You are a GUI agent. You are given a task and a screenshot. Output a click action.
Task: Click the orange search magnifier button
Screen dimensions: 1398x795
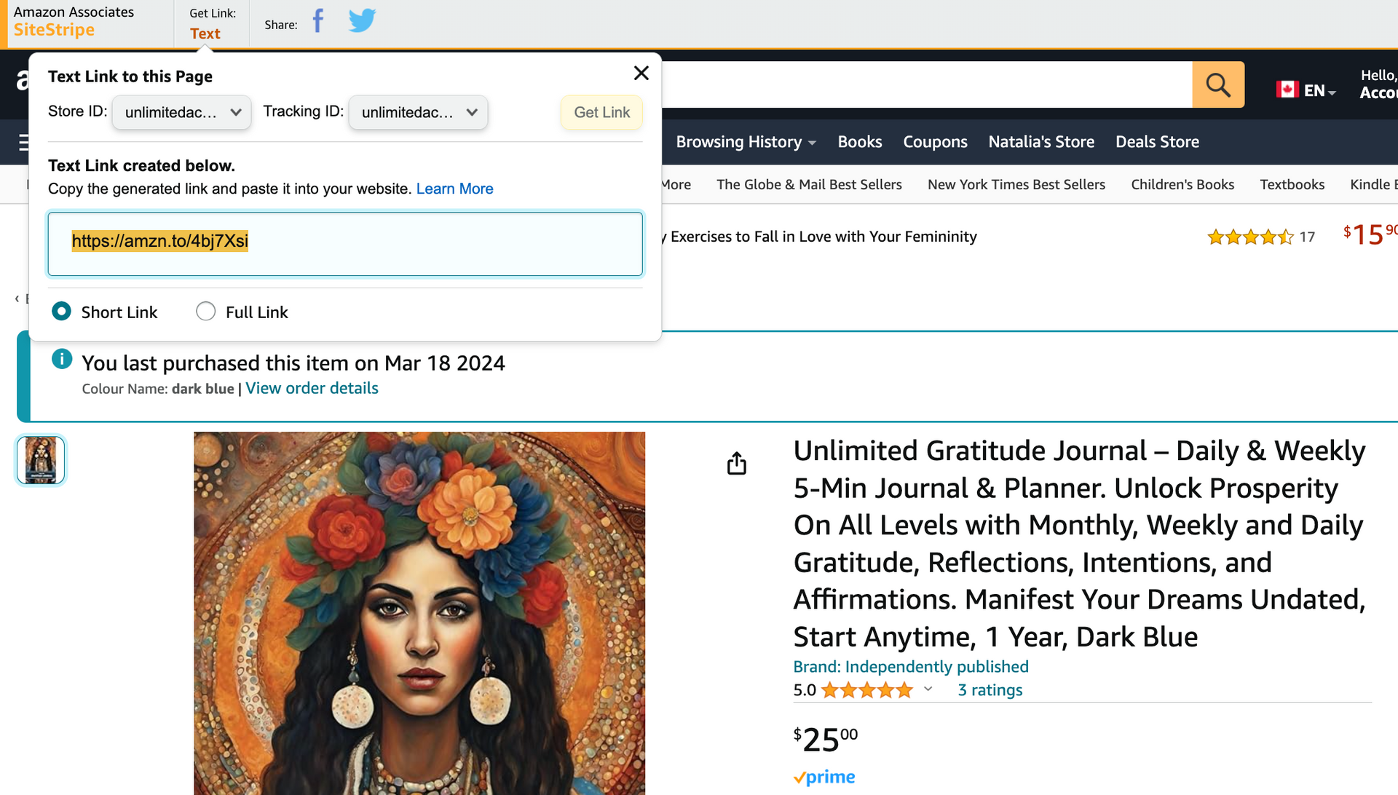pyautogui.click(x=1218, y=84)
